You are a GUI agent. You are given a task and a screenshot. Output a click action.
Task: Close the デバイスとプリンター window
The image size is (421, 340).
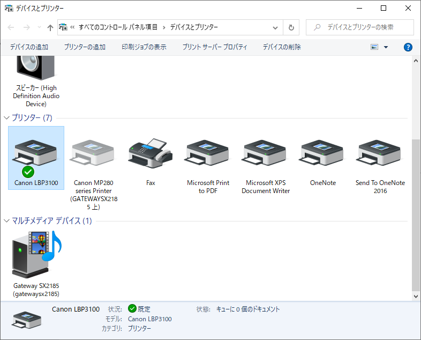(408, 9)
